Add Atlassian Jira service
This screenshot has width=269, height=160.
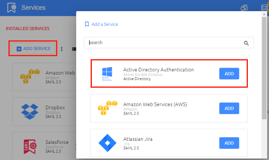click(229, 143)
